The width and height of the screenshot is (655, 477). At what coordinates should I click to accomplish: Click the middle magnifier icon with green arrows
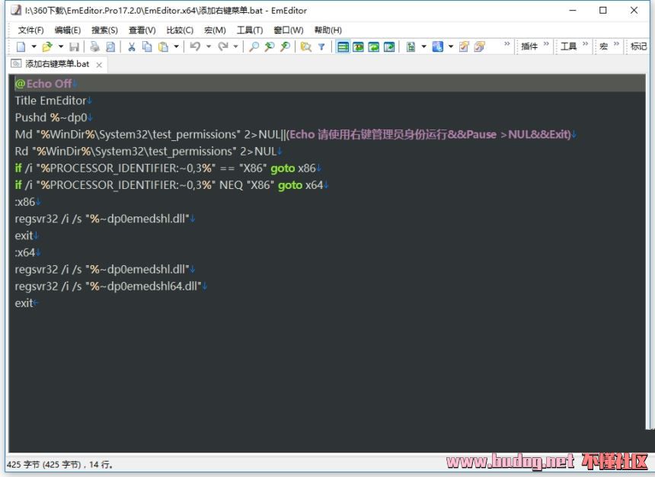click(x=270, y=46)
